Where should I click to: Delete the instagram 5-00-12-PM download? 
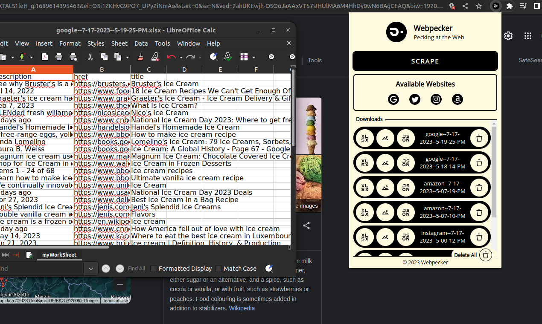pyautogui.click(x=479, y=237)
